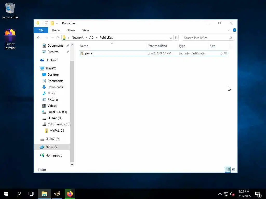Maximize the PublicRes window
The width and height of the screenshot is (266, 199).
point(220,23)
